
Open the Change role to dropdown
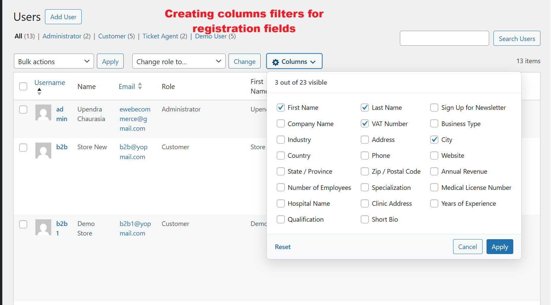click(179, 61)
